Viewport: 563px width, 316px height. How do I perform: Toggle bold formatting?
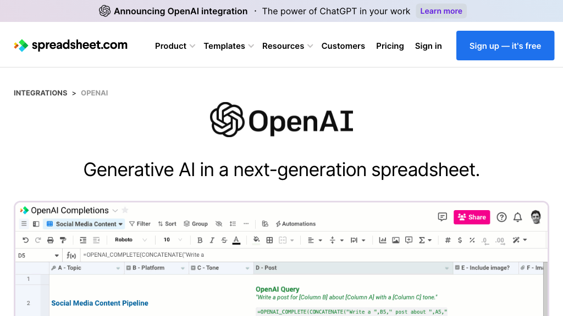[200, 240]
